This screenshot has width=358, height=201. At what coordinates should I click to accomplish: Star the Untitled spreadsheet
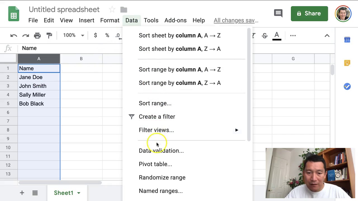coord(112,9)
